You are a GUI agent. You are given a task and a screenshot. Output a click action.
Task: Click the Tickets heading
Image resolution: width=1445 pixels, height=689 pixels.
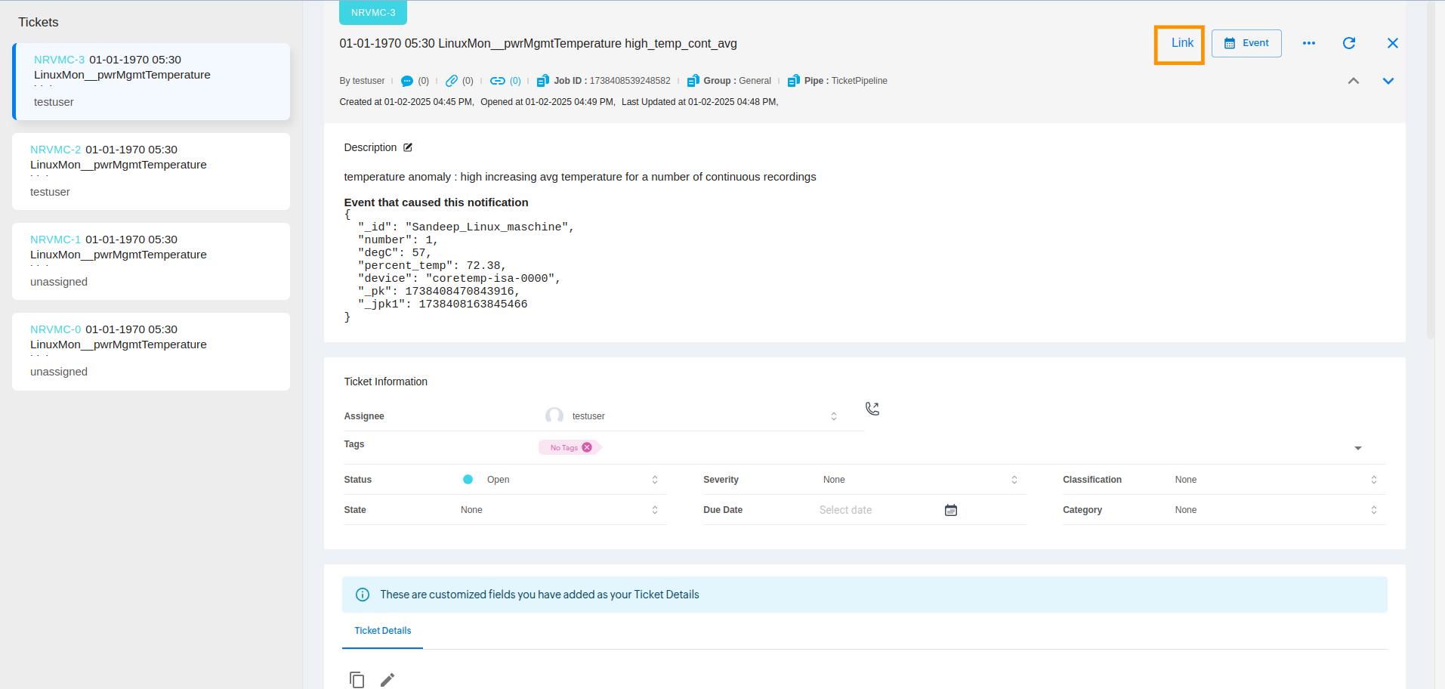click(39, 23)
